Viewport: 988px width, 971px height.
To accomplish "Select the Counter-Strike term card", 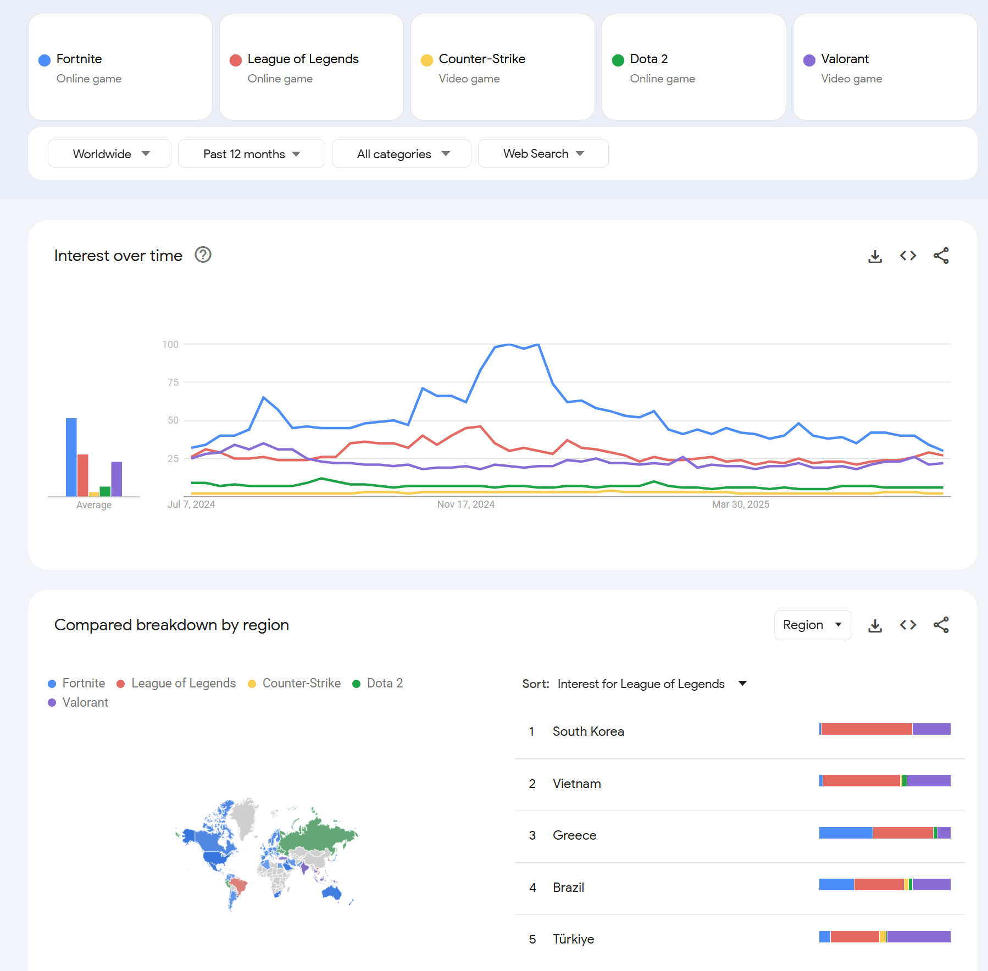I will [x=503, y=67].
